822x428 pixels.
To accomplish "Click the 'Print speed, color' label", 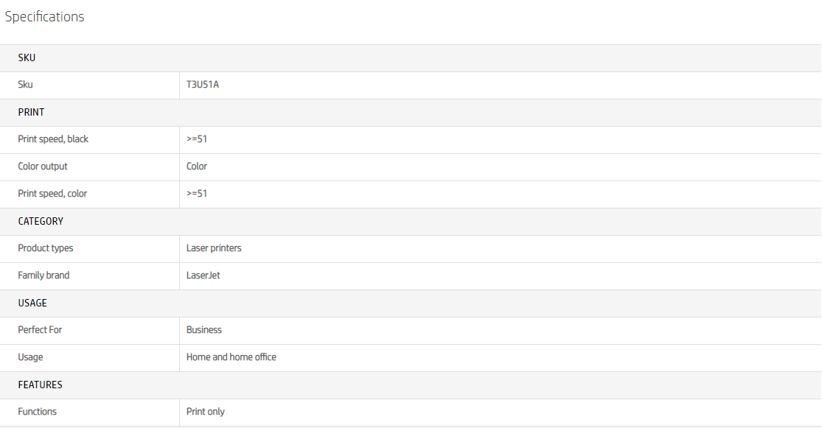I will click(x=52, y=194).
